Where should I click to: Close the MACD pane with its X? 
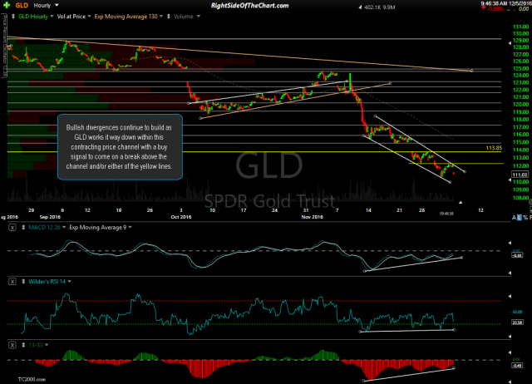pos(12,228)
